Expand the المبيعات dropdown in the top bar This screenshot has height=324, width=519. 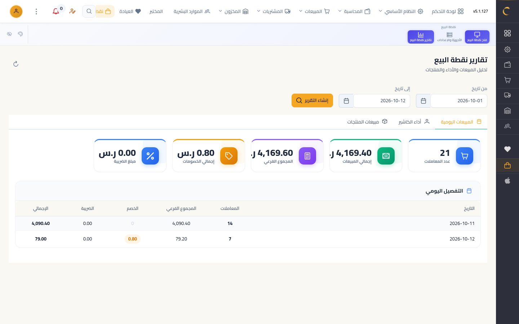[x=314, y=12]
